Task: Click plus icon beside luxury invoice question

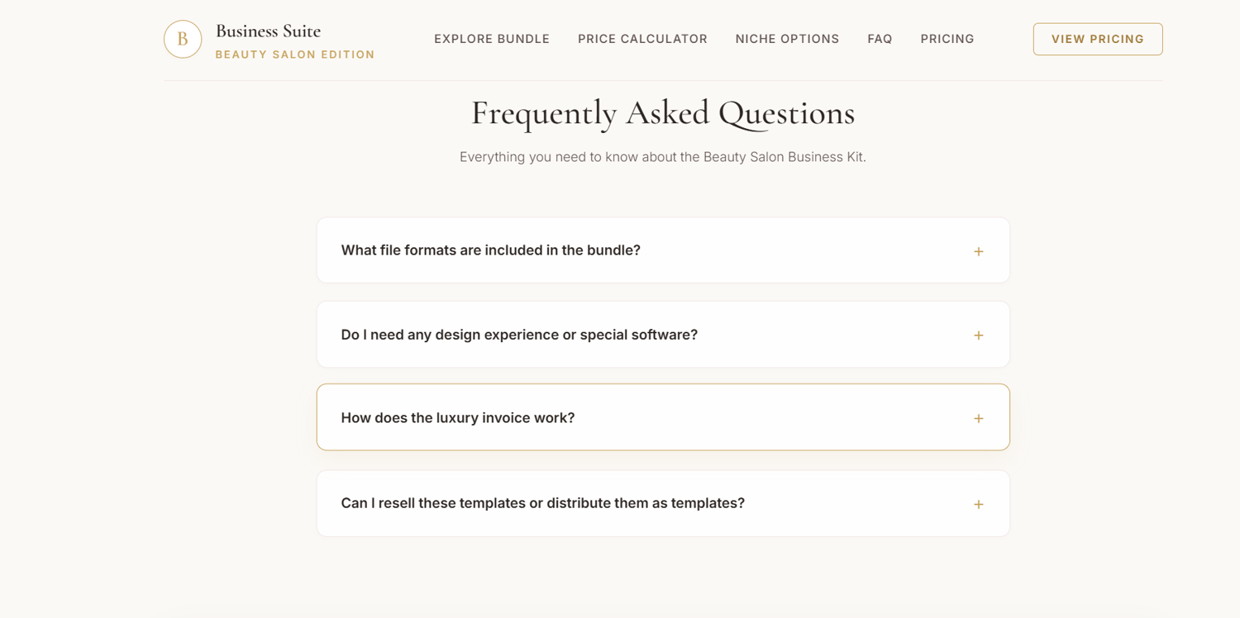Action: [978, 419]
